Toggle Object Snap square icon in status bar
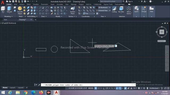This screenshot has height=95, width=170. (x=120, y=88)
